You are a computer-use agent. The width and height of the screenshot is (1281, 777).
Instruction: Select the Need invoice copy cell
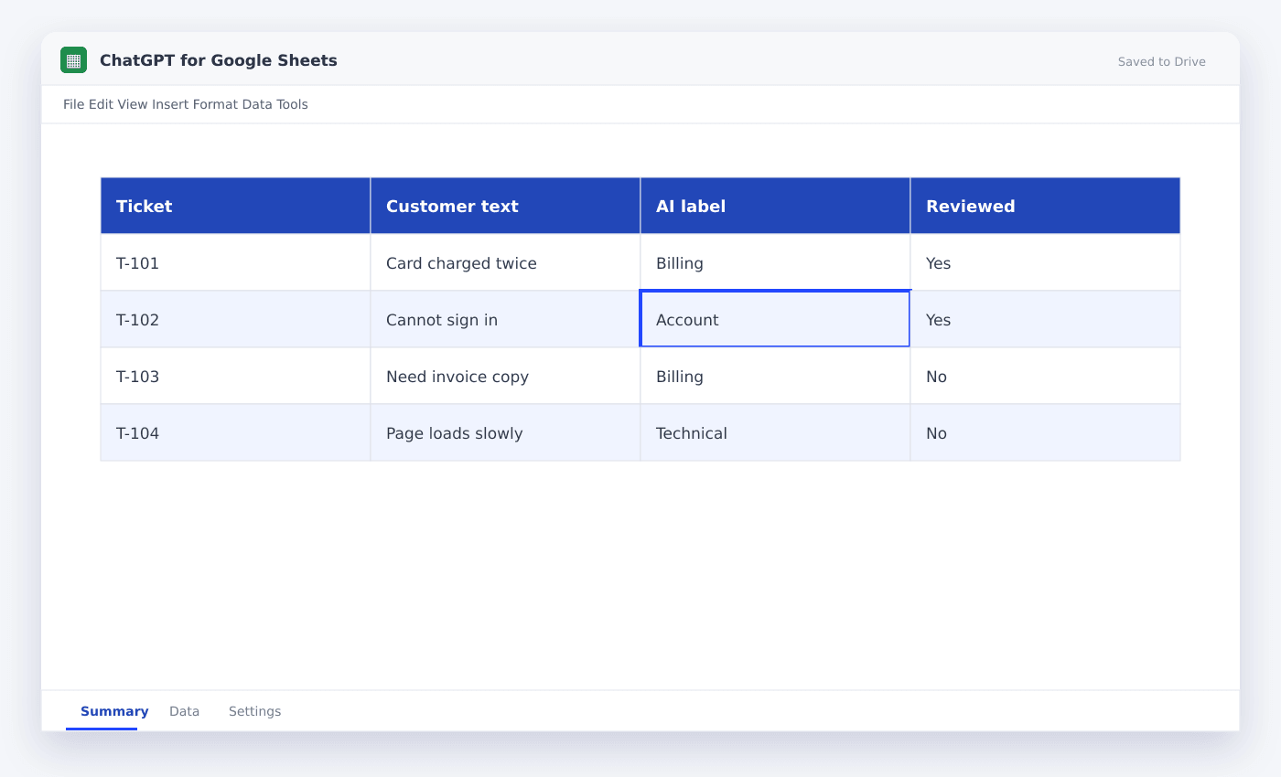coord(506,376)
